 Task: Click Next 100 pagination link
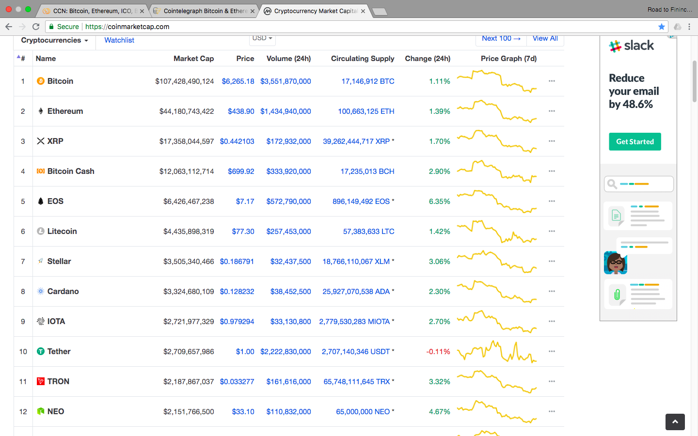501,38
